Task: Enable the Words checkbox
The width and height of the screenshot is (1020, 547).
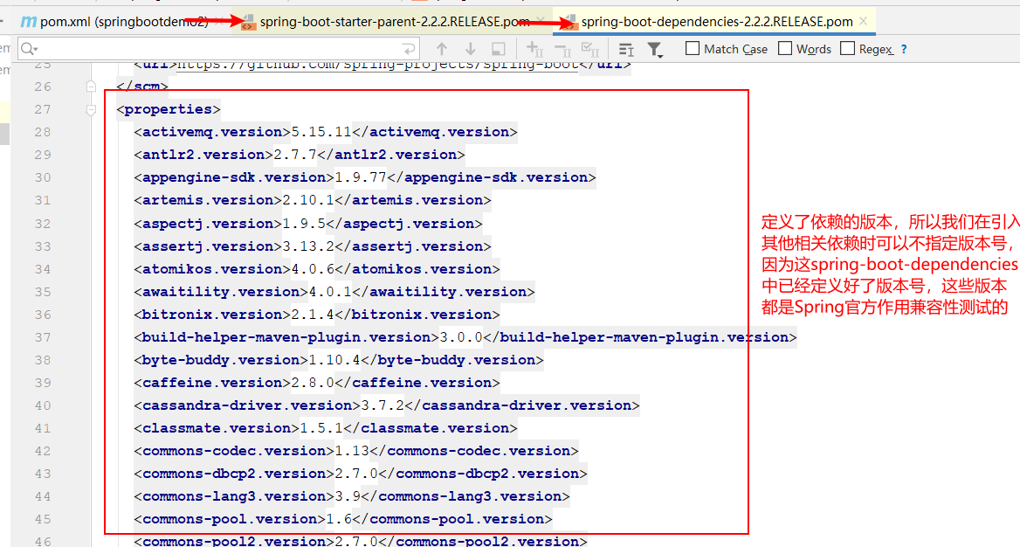Action: 785,48
